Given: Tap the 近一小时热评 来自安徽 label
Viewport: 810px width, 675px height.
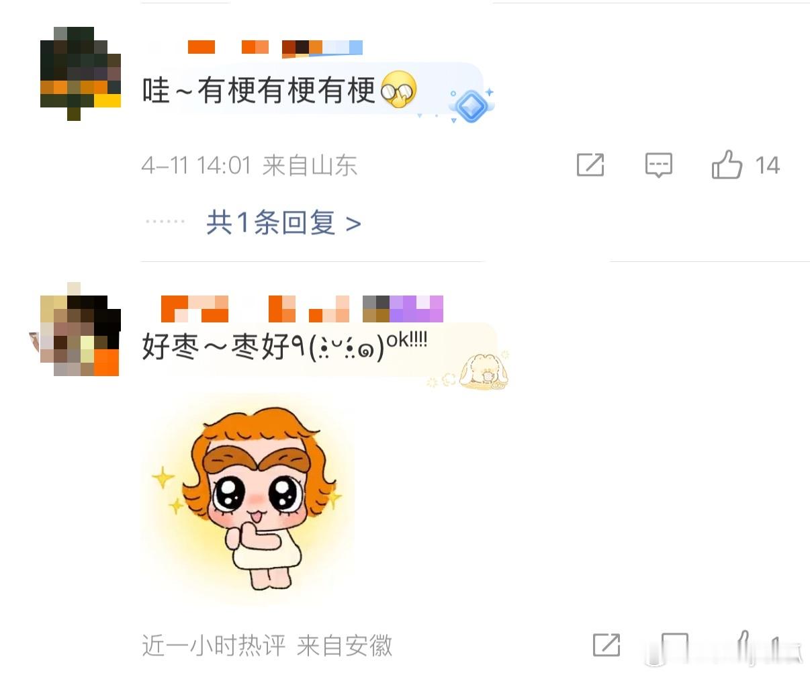Looking at the screenshot, I should click(267, 646).
